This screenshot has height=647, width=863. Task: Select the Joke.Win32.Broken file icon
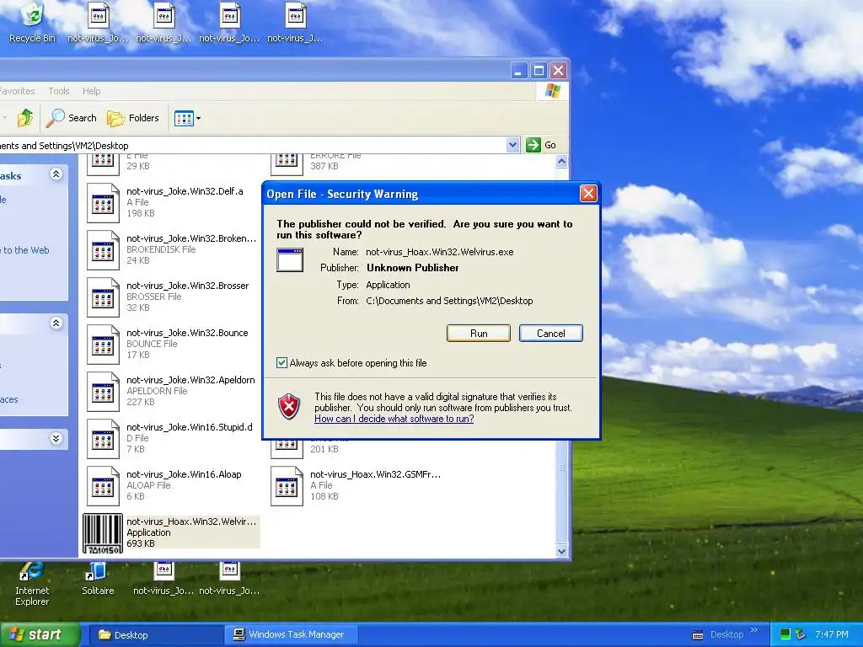point(103,249)
